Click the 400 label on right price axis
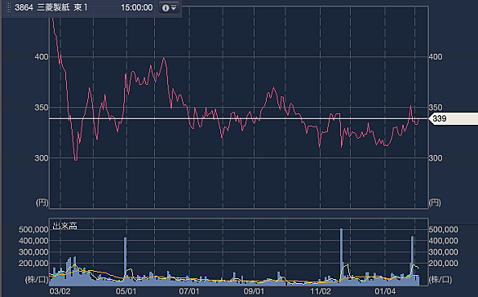The image size is (478, 297). point(436,57)
